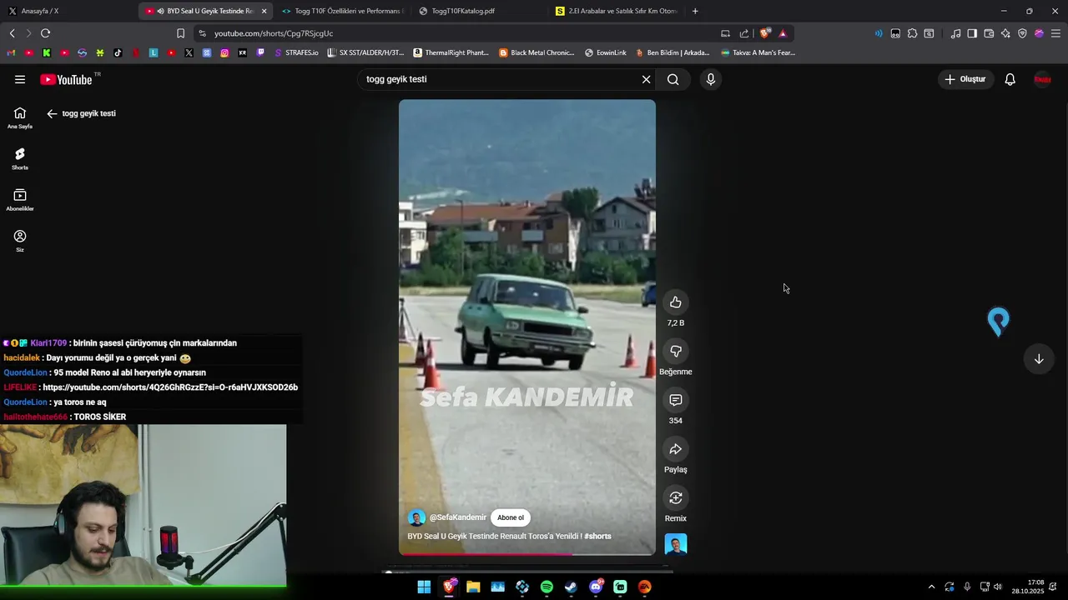Open the clock showing 17:08
The image size is (1068, 600).
tap(1028, 587)
